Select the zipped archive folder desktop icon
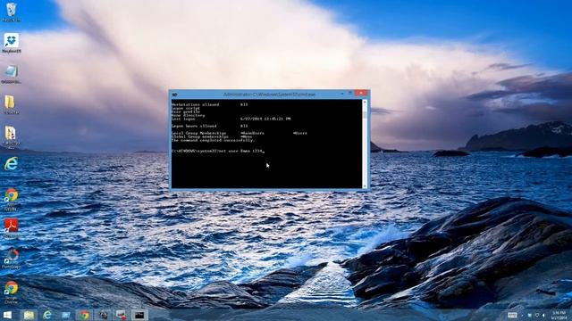The width and height of the screenshot is (572, 321). (x=11, y=136)
